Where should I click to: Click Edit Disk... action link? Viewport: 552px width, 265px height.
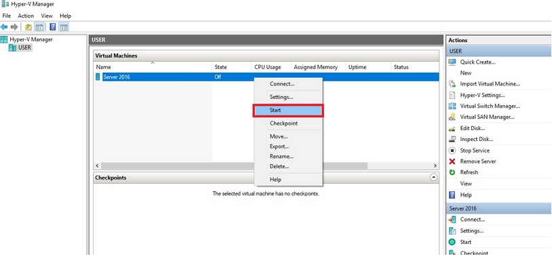click(473, 129)
